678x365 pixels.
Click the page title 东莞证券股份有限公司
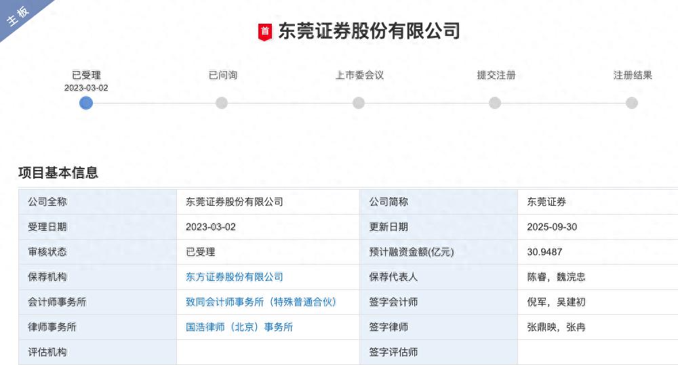point(369,32)
